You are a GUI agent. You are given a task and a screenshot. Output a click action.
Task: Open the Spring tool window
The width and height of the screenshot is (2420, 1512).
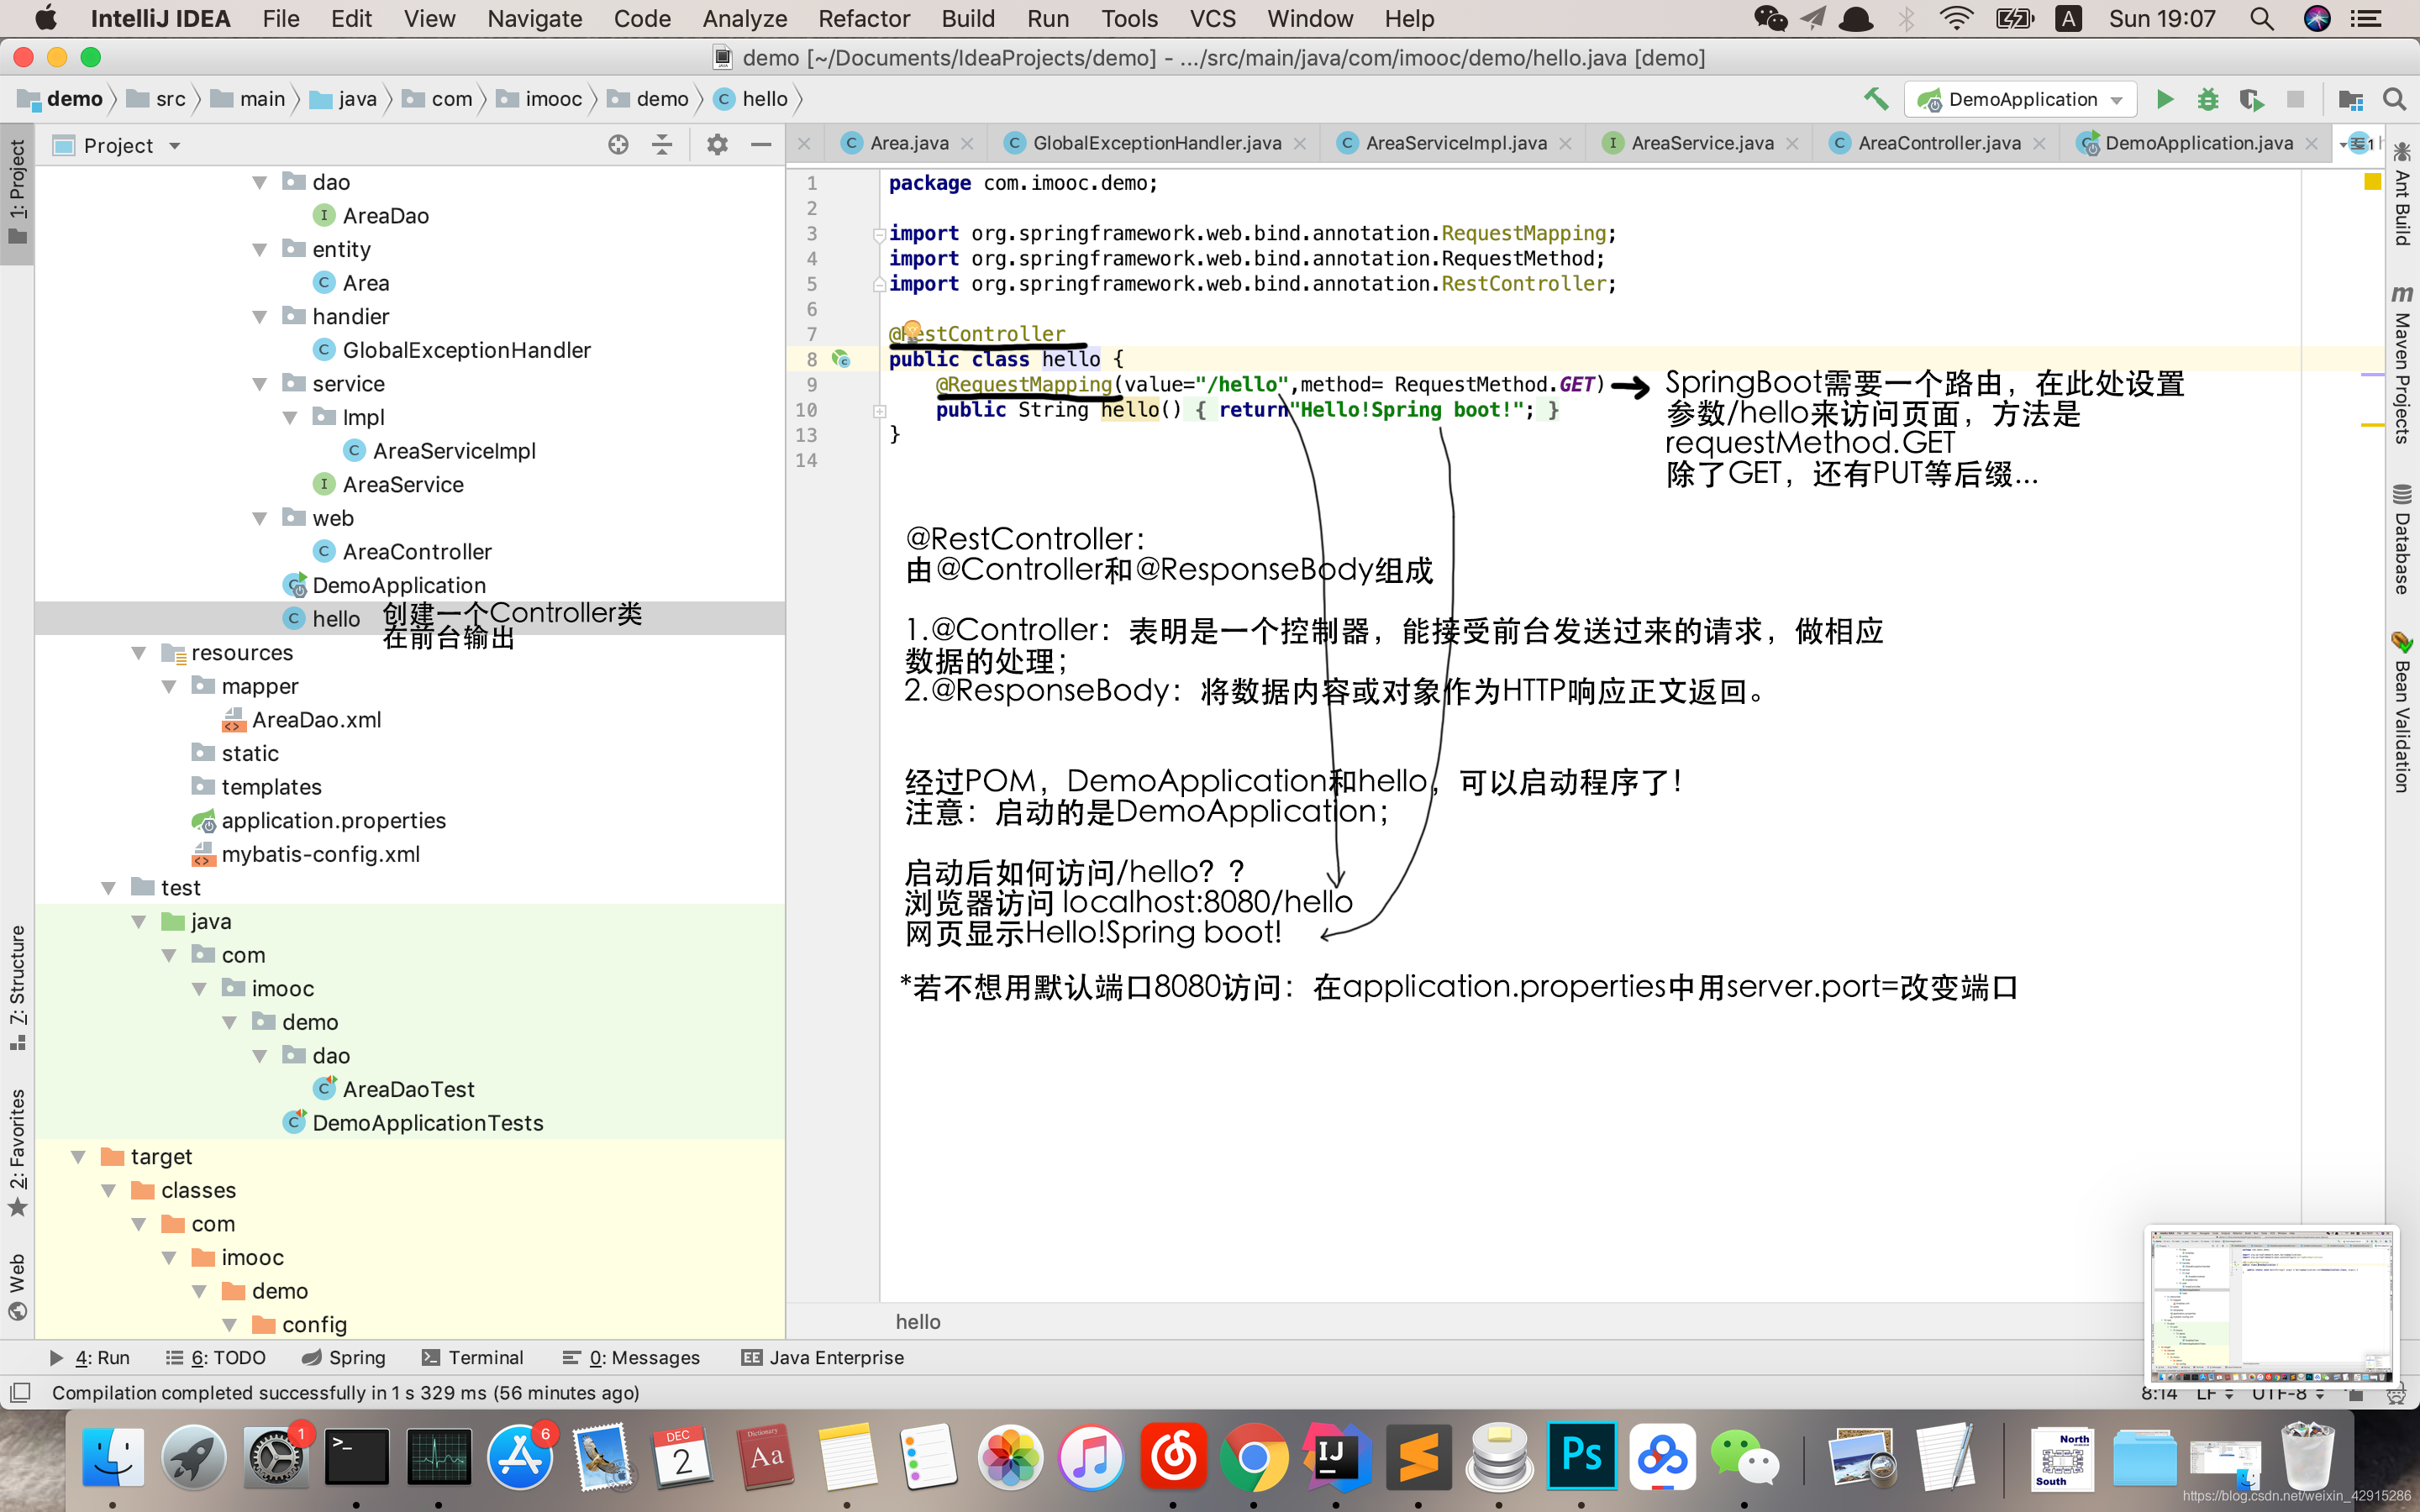343,1357
